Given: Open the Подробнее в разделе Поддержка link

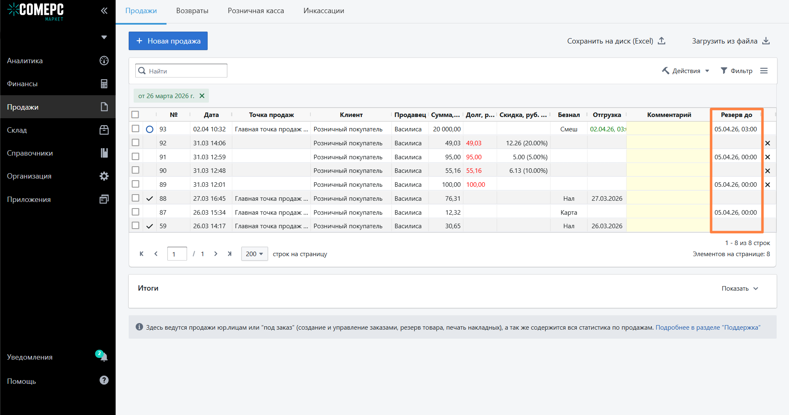Looking at the screenshot, I should [x=708, y=328].
